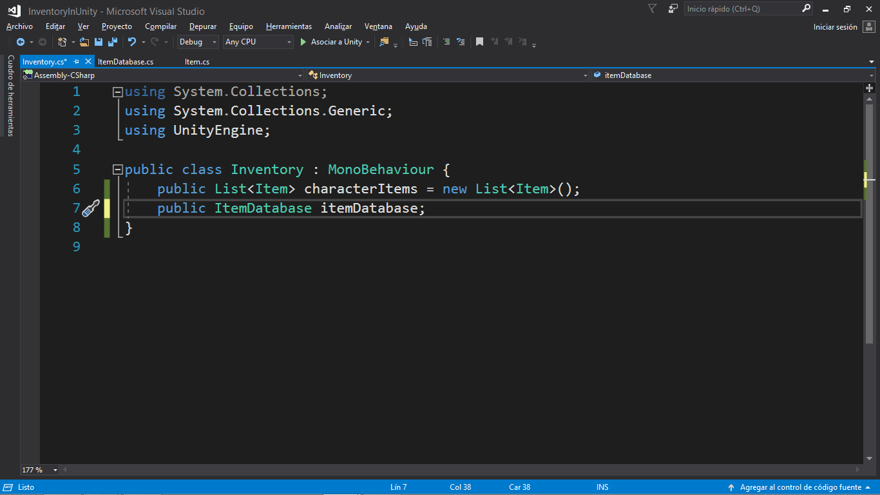This screenshot has width=880, height=495.
Task: Comment out the selected lines icon
Action: pos(446,42)
